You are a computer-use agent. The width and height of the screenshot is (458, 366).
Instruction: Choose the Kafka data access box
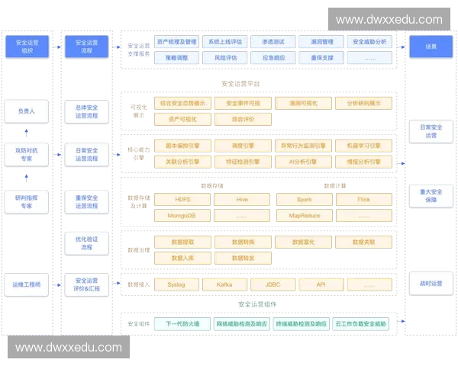click(x=224, y=284)
